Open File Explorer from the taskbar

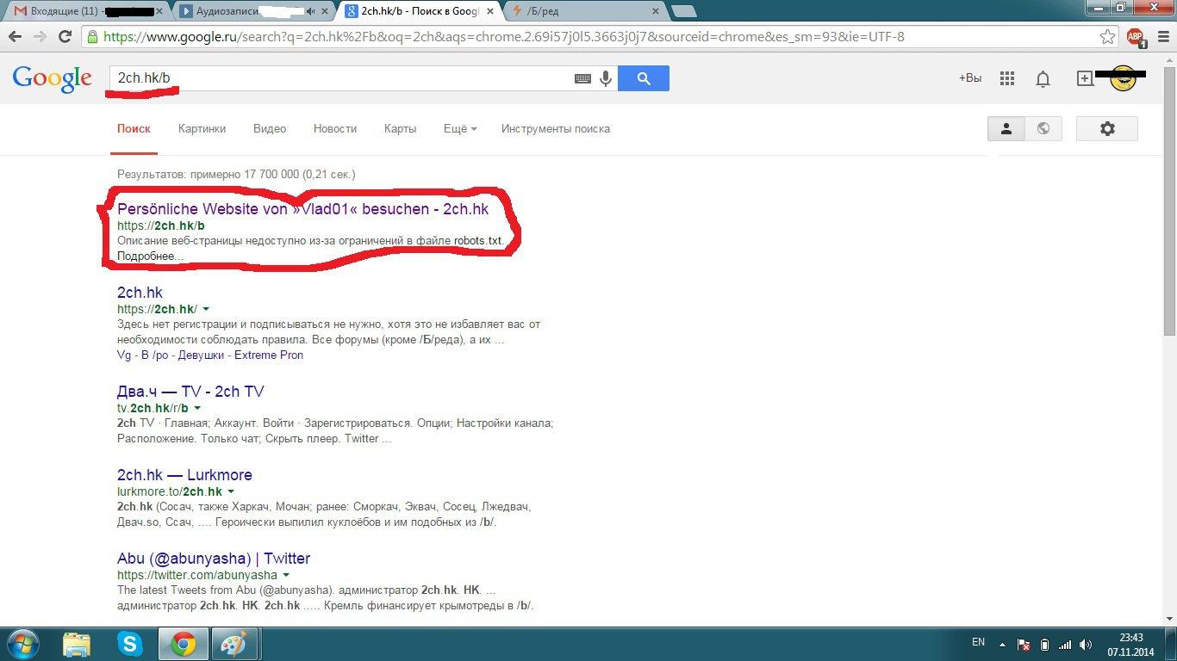77,644
